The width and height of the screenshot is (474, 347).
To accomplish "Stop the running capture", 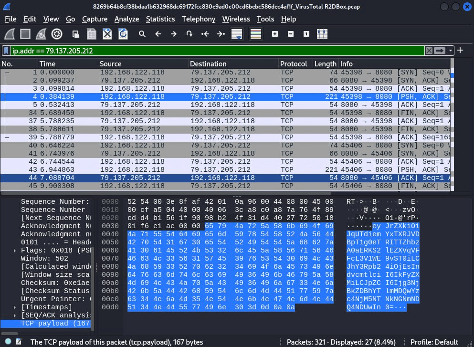I will point(25,34).
